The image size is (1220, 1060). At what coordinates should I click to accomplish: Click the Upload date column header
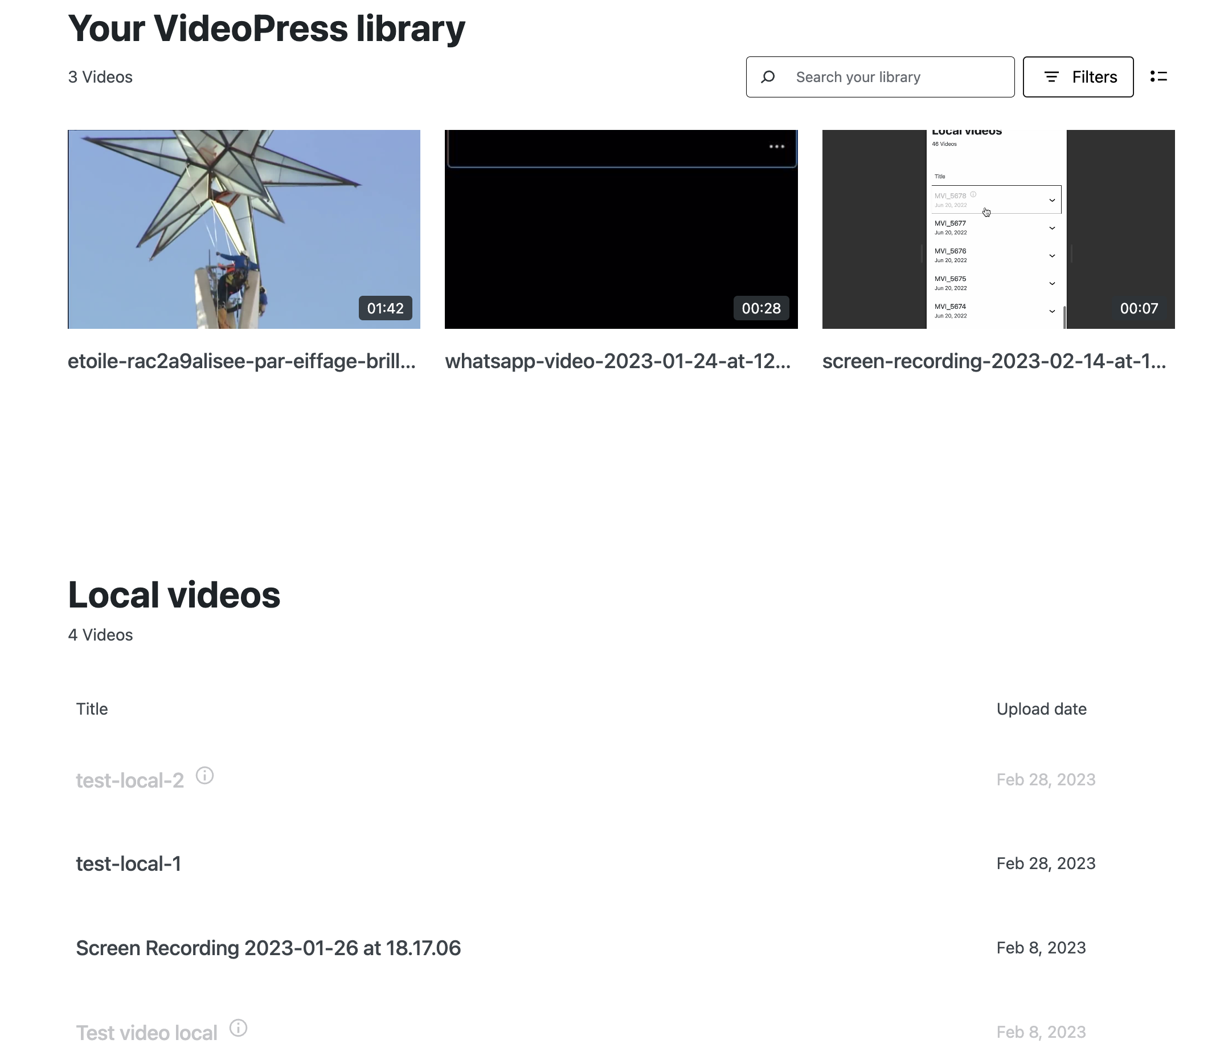(1042, 708)
